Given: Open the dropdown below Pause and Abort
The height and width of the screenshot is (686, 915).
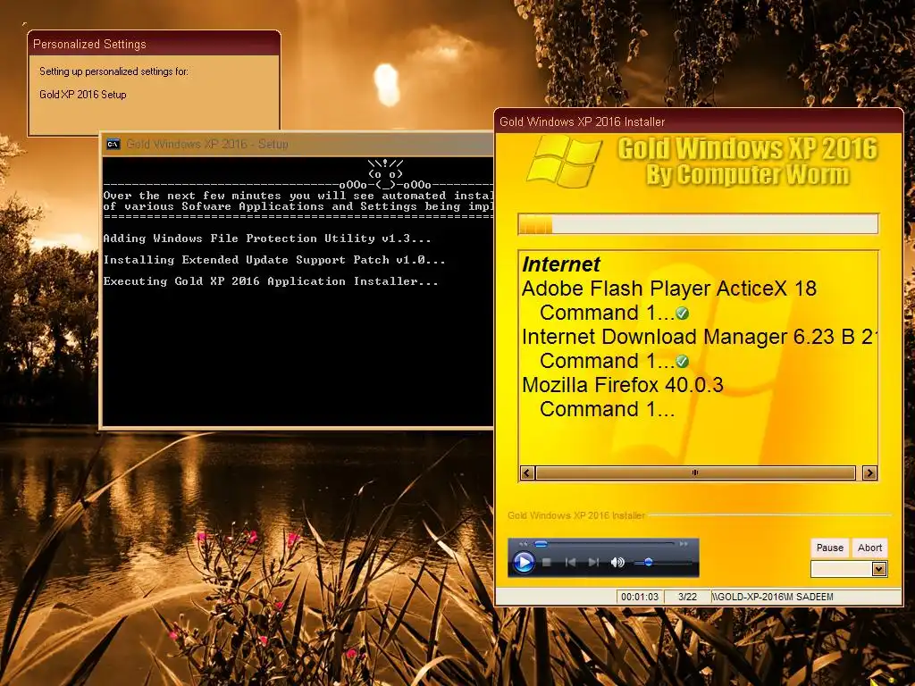Looking at the screenshot, I should click(879, 569).
